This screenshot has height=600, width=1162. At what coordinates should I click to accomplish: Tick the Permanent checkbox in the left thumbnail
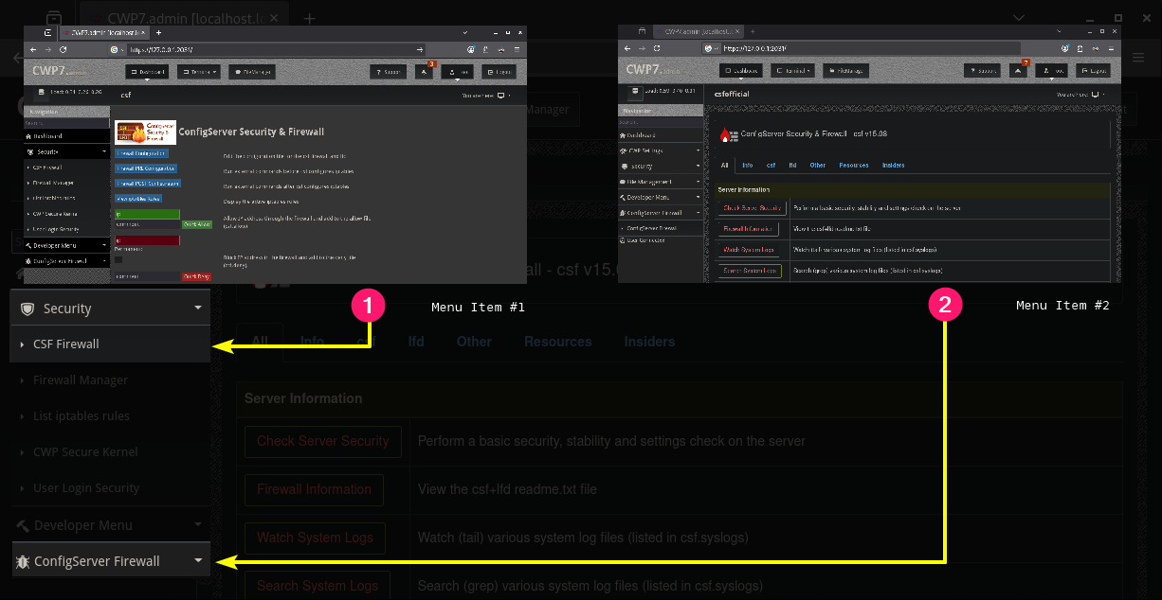click(x=118, y=259)
